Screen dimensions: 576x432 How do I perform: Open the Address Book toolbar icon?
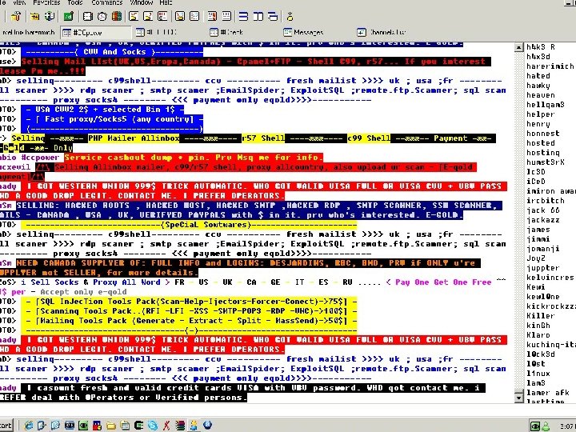87,16
